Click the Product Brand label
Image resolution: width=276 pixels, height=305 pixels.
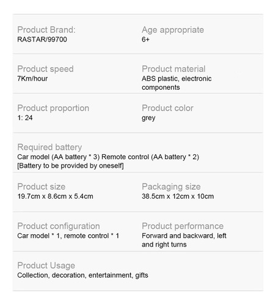[46, 30]
